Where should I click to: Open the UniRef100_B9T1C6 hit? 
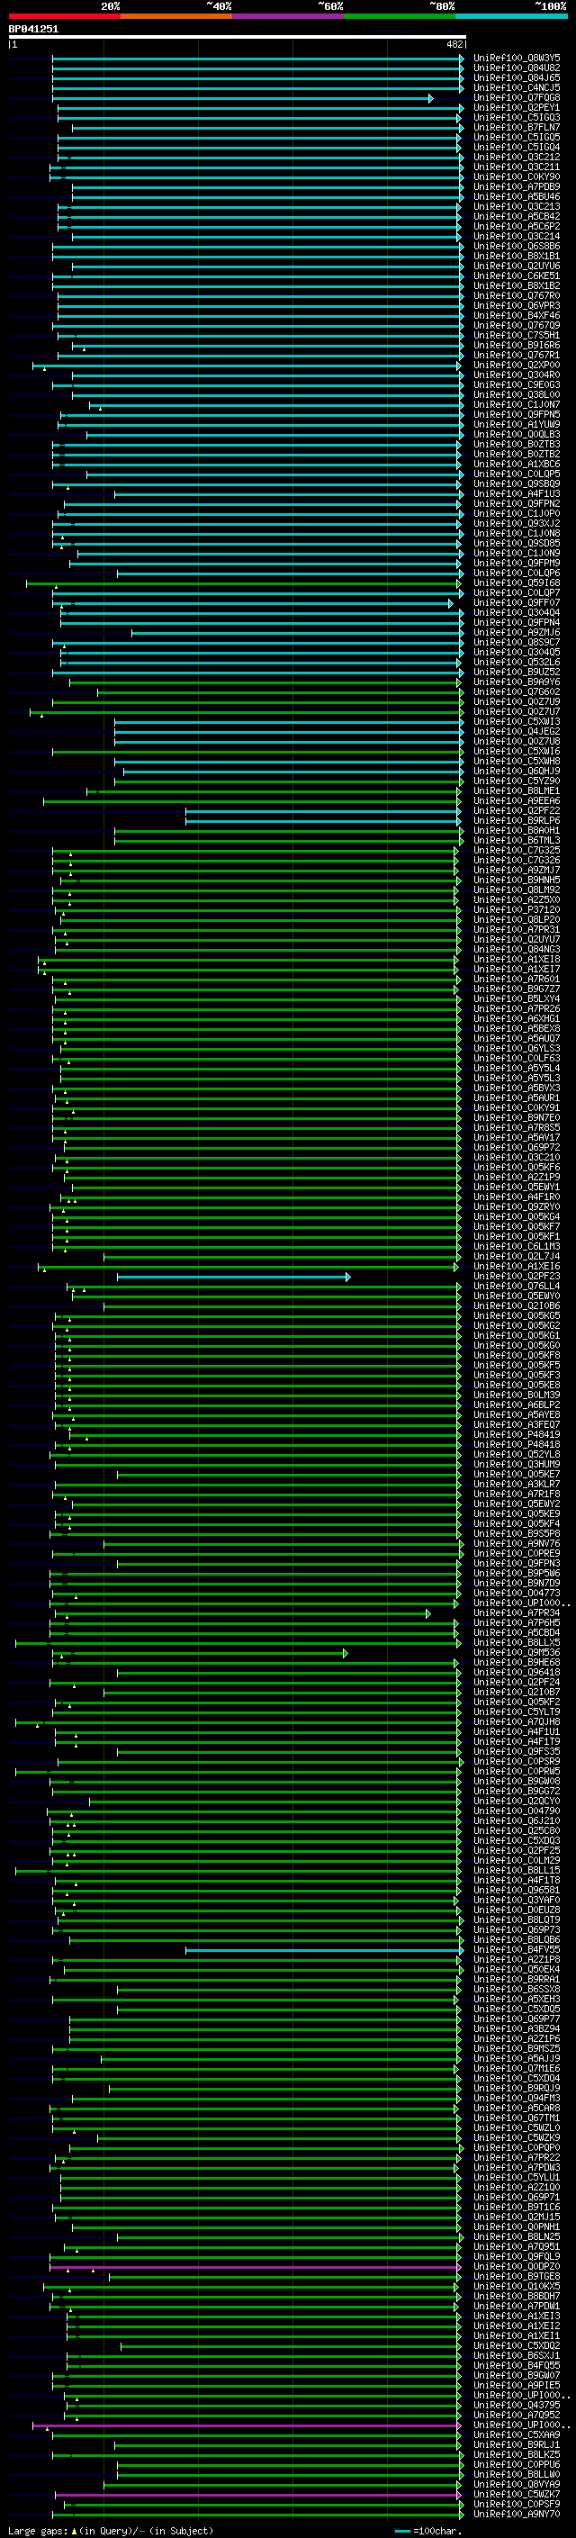pyautogui.click(x=517, y=2207)
